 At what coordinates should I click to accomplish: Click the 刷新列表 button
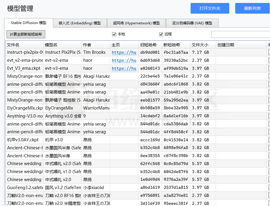coord(252,8)
